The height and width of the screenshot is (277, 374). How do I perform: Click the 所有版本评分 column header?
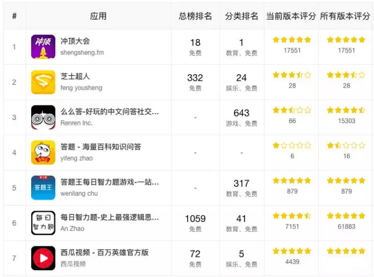pos(345,16)
